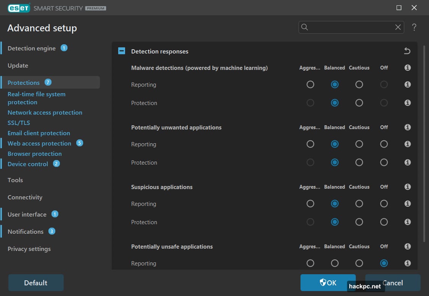Collapse the Detection responses section
Image resolution: width=429 pixels, height=296 pixels.
tap(121, 51)
